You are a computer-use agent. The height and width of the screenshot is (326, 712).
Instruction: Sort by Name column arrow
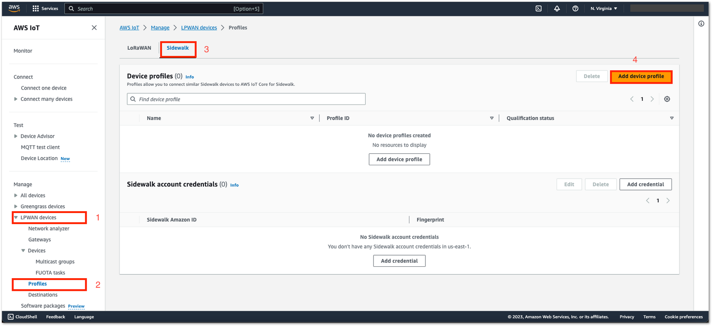[x=312, y=118]
